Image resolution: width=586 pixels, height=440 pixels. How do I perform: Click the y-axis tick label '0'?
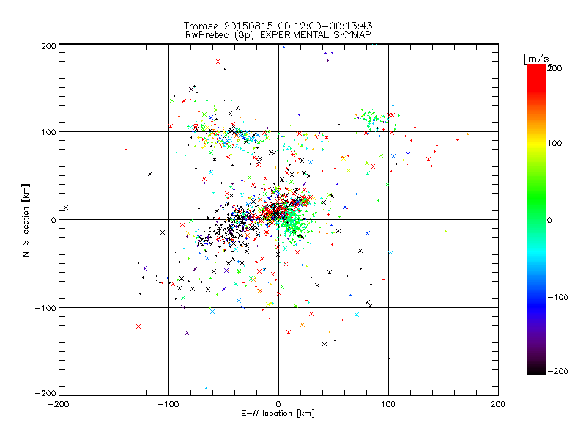pos(53,221)
